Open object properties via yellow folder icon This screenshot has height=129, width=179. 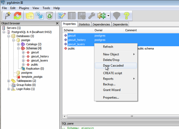point(30,16)
